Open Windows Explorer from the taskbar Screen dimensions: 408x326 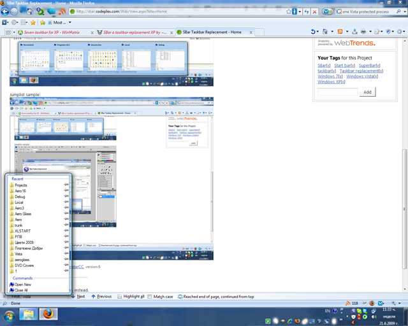tap(28, 314)
